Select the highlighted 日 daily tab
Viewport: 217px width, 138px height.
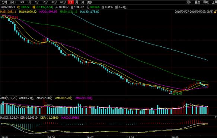click(70, 2)
